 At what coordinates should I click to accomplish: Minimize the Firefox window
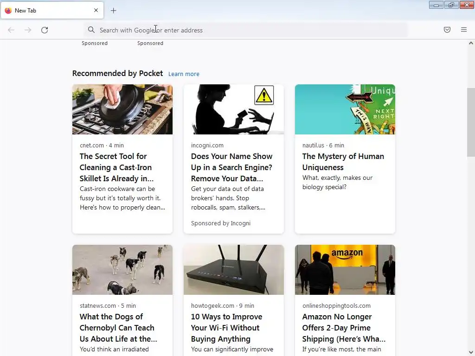[436, 5]
